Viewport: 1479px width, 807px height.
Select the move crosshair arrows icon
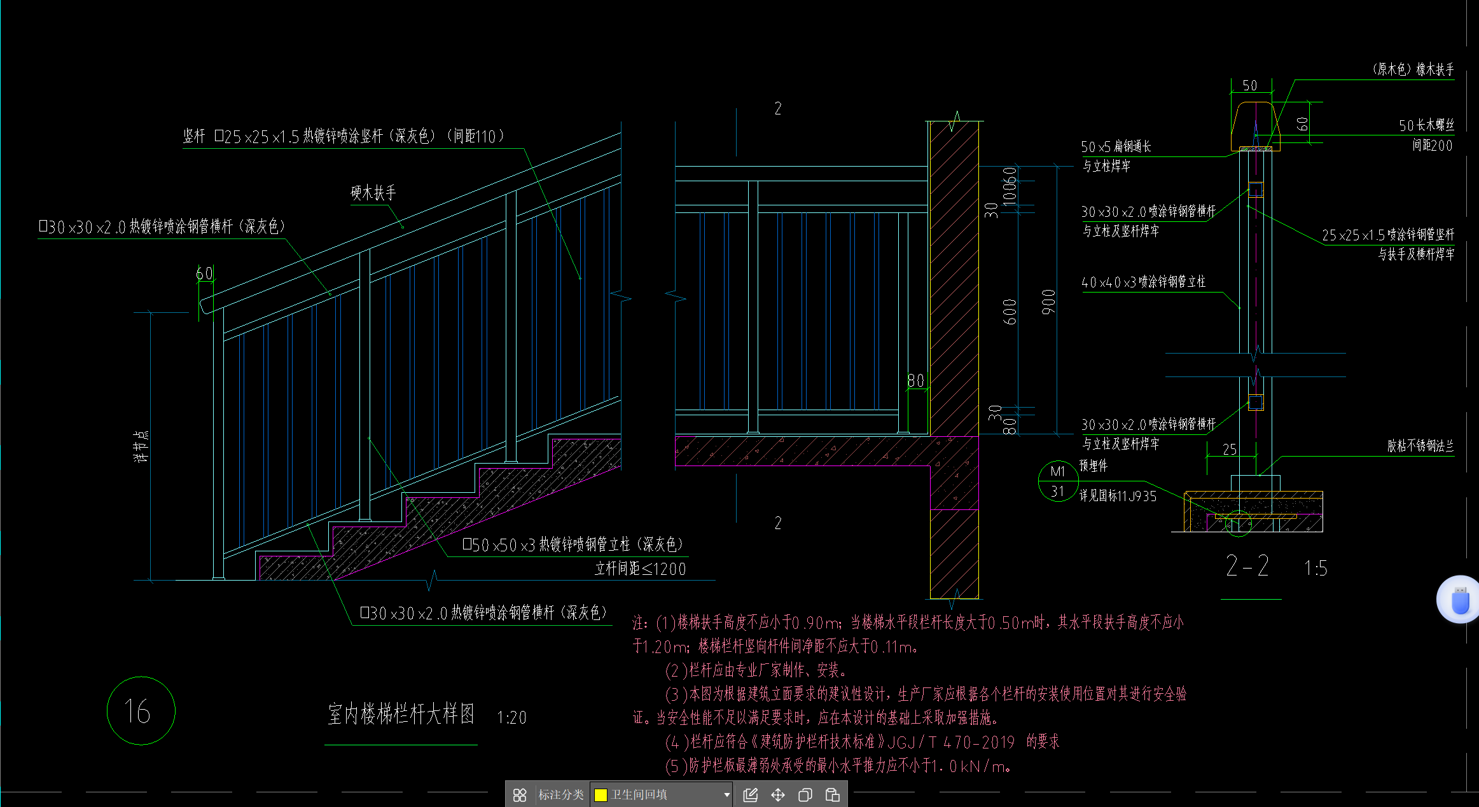778,795
